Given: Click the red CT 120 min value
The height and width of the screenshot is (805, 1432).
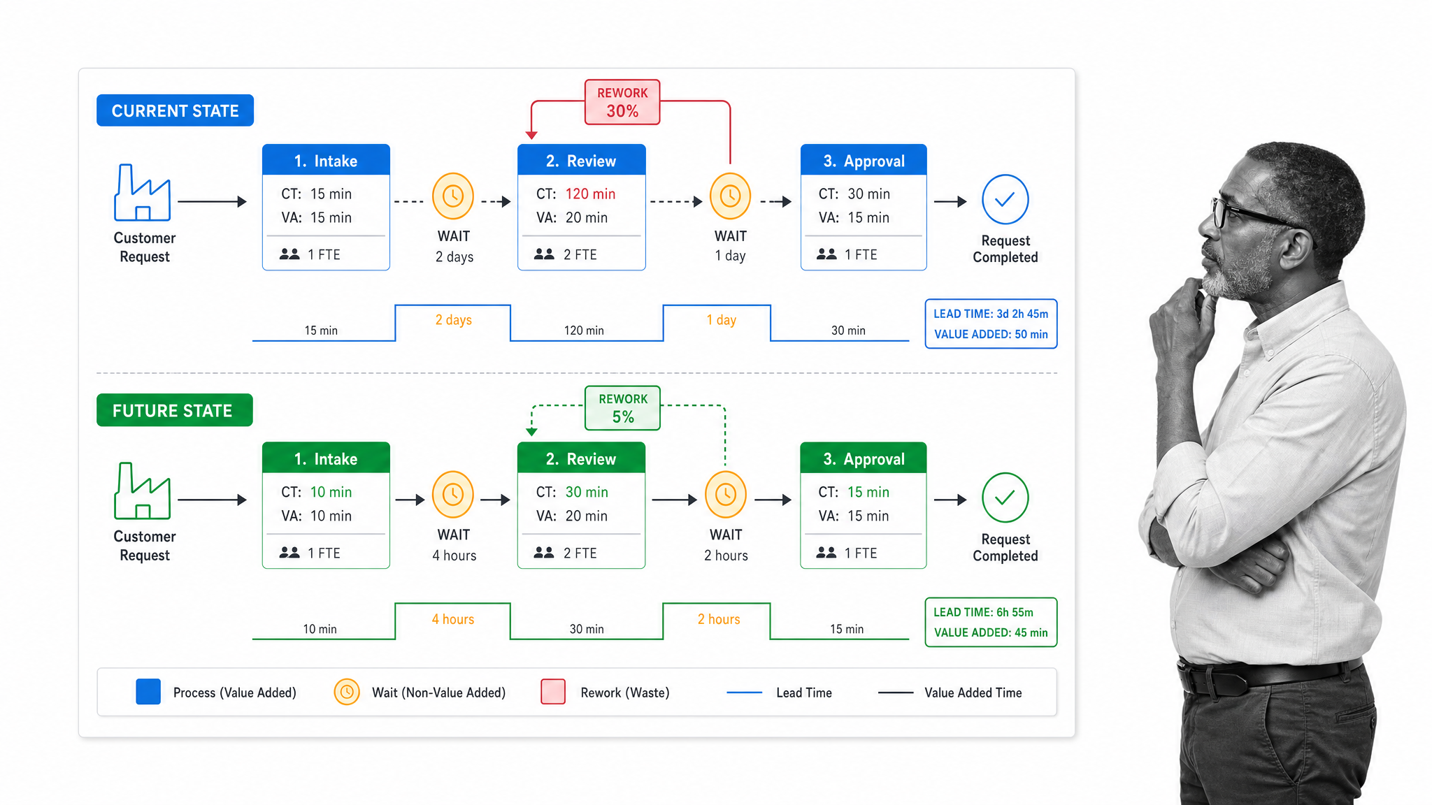Looking at the screenshot, I should pos(590,194).
